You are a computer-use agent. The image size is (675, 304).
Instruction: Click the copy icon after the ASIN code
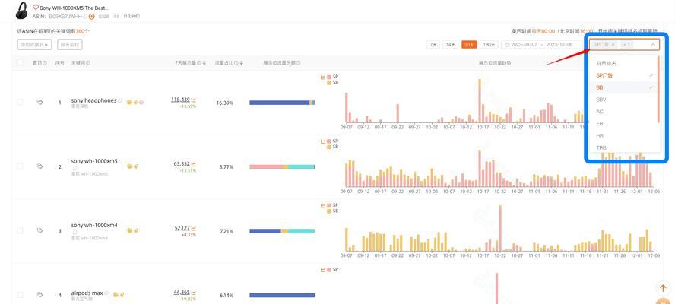coord(86,17)
